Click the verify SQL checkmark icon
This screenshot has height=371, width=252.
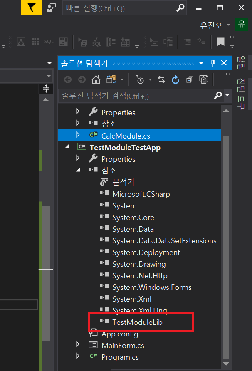97,42
